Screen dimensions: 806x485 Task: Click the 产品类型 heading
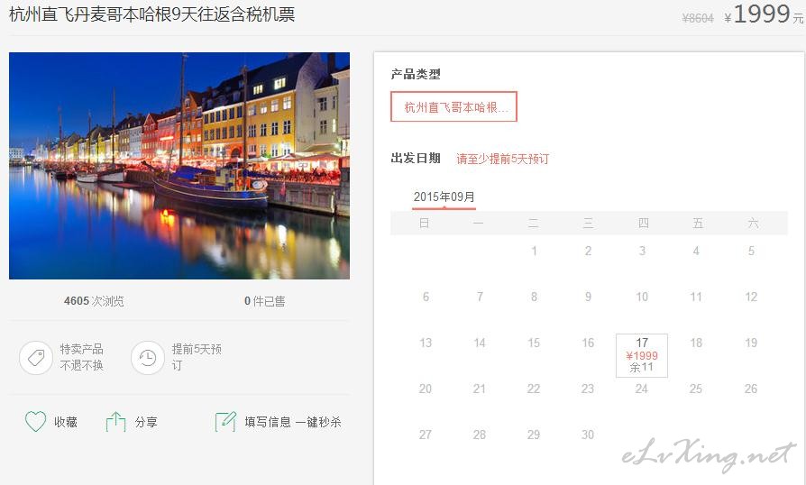coord(416,74)
